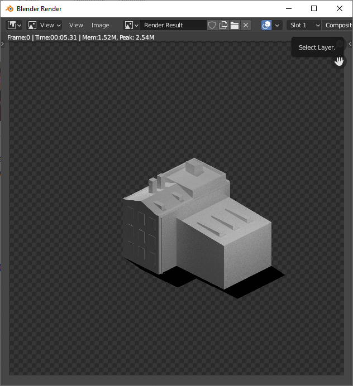353x386 pixels.
Task: Click the zoom gizmo icon
Action: [x=340, y=44]
